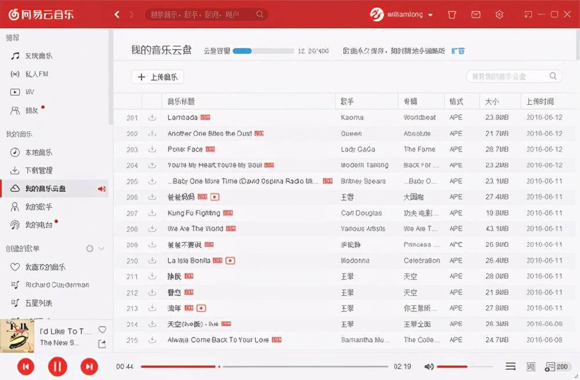Mute the volume speaker icon

coord(429,367)
